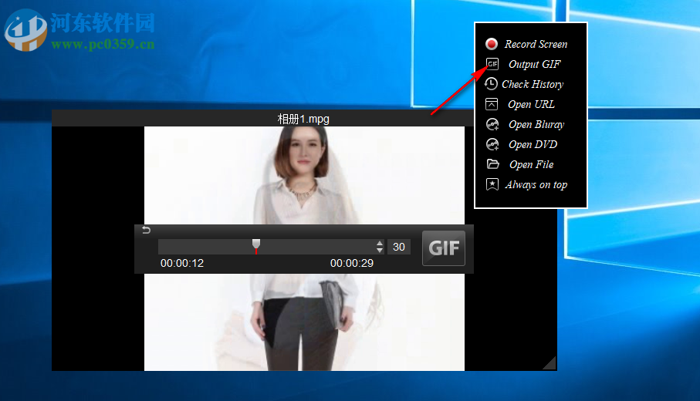Screen dimensions: 700x401
Task: Click the Open DVD disc icon
Action: pos(492,144)
